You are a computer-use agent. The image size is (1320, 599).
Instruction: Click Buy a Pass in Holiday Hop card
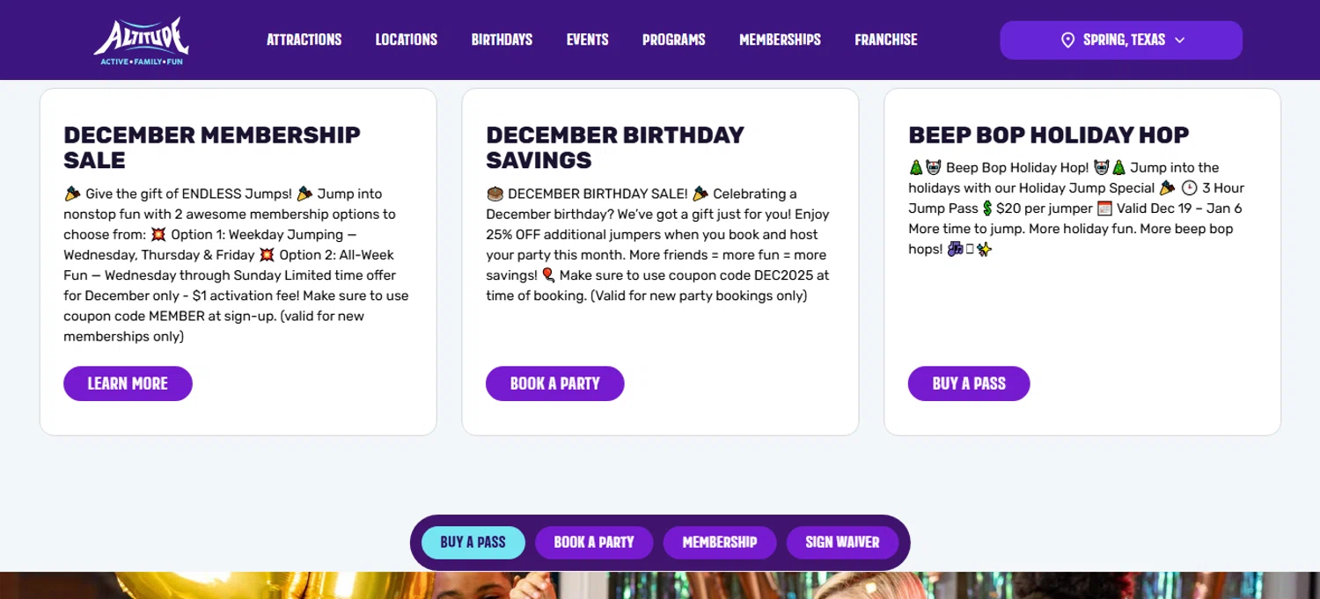(968, 384)
